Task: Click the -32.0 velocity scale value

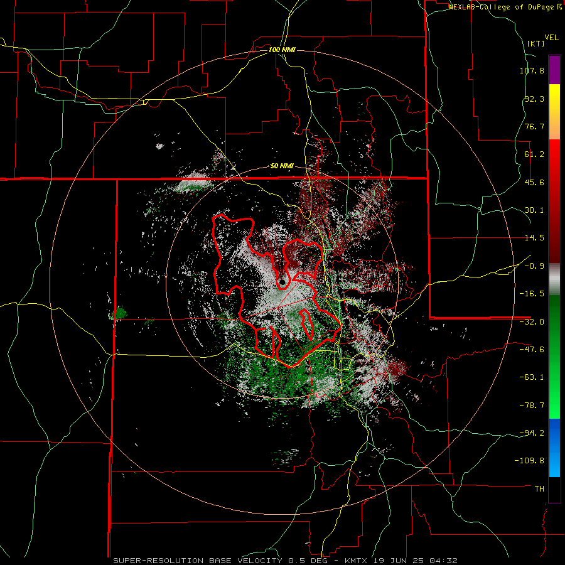Action: pyautogui.click(x=532, y=322)
